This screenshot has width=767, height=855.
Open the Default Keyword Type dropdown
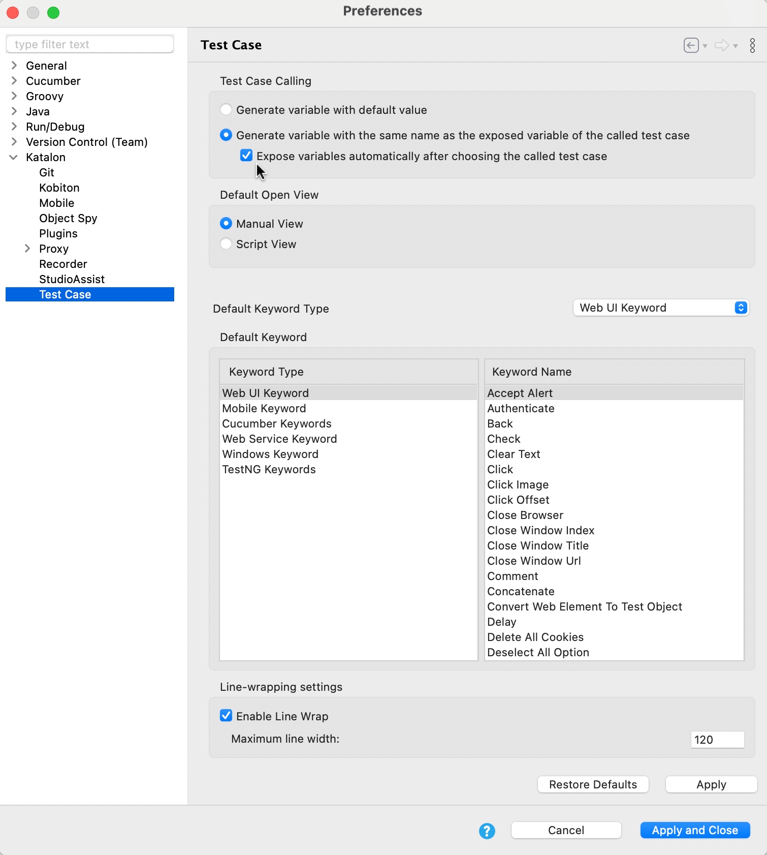coord(661,308)
